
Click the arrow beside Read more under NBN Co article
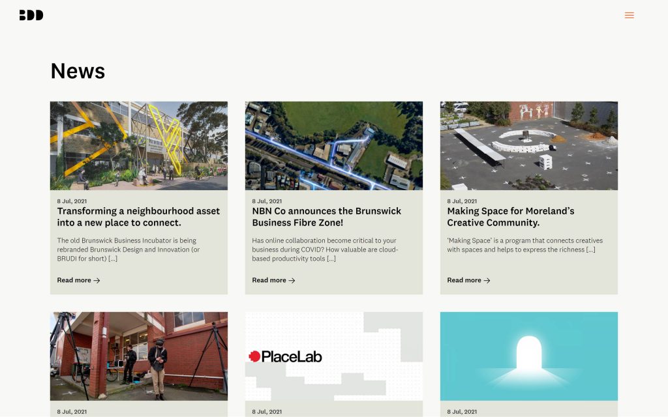[292, 280]
